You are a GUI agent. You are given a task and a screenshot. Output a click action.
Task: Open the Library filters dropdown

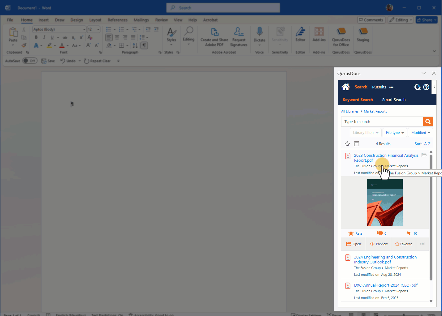366,133
